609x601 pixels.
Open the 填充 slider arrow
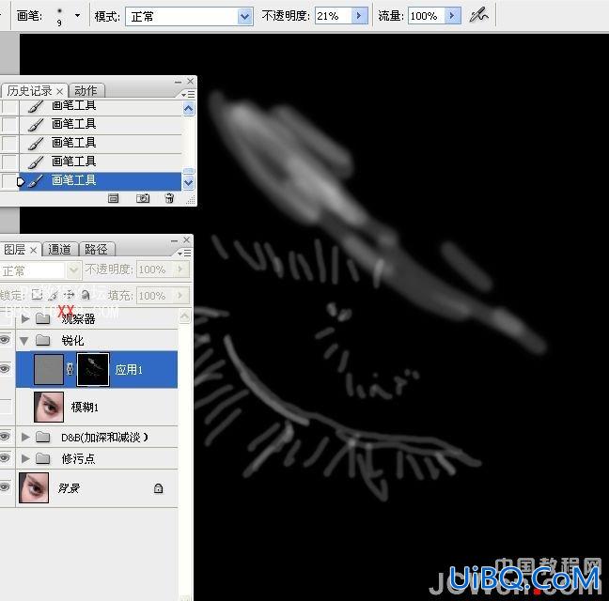coord(180,296)
